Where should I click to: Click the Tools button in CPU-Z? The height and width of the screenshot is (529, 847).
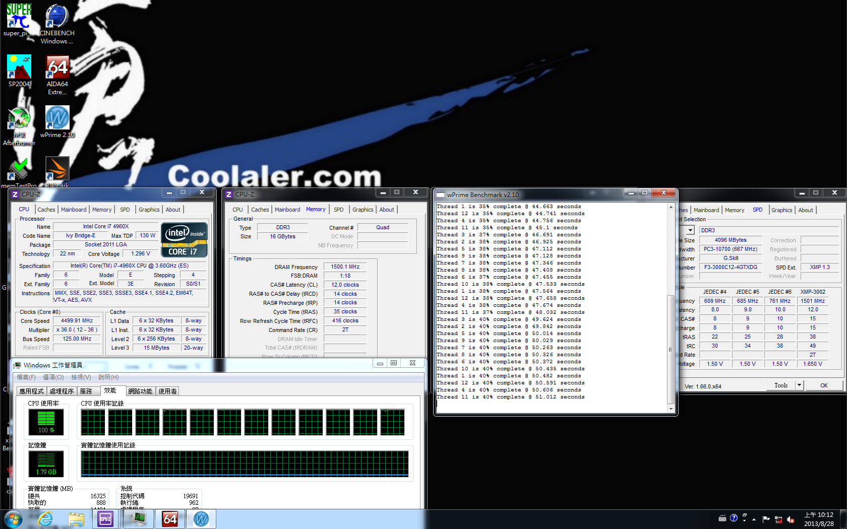tap(781, 385)
